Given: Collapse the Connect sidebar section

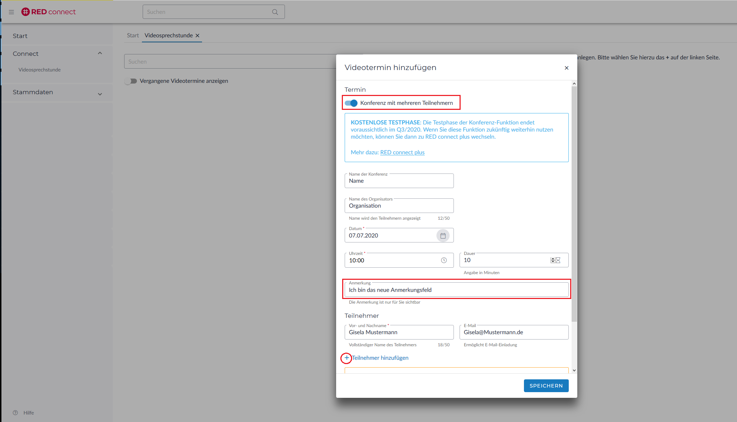Looking at the screenshot, I should [x=100, y=53].
